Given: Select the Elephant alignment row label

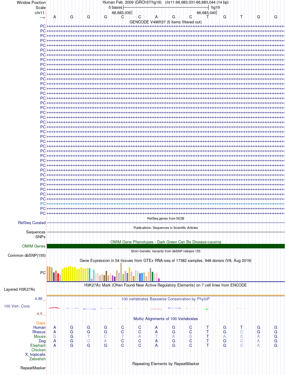Looking at the screenshot, I should pos(38,346).
